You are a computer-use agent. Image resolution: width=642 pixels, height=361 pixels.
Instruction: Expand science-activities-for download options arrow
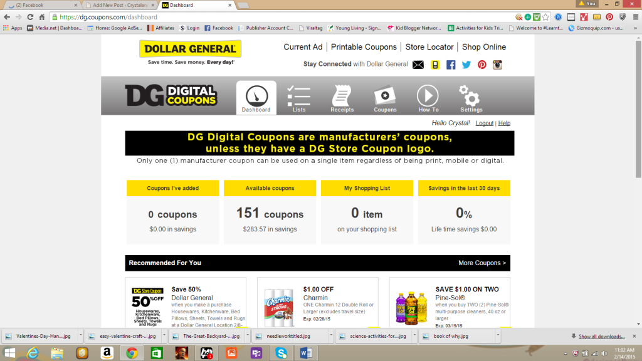415,336
